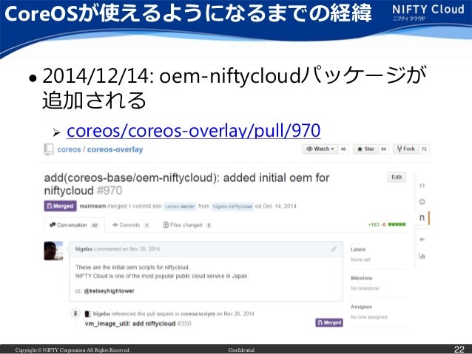Click the Merged badge on referenced PR #356
Screen dimensions: 472x354
[x=329, y=323]
